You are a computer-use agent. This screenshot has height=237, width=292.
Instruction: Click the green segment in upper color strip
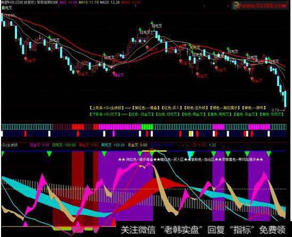point(147,127)
